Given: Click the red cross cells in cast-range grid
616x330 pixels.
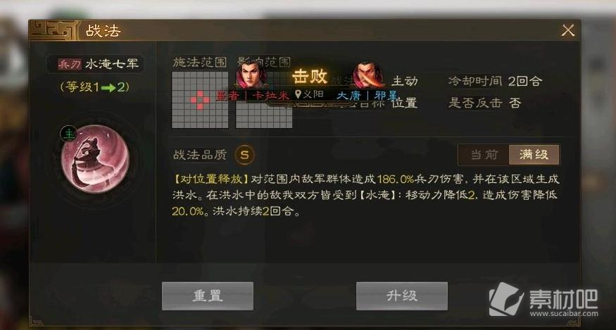Looking at the screenshot, I should [x=200, y=100].
